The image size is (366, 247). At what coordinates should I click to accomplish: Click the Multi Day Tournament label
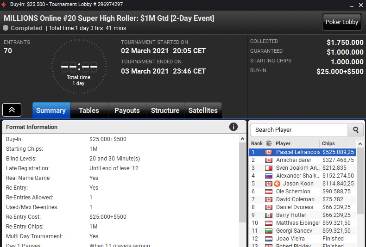34,236
